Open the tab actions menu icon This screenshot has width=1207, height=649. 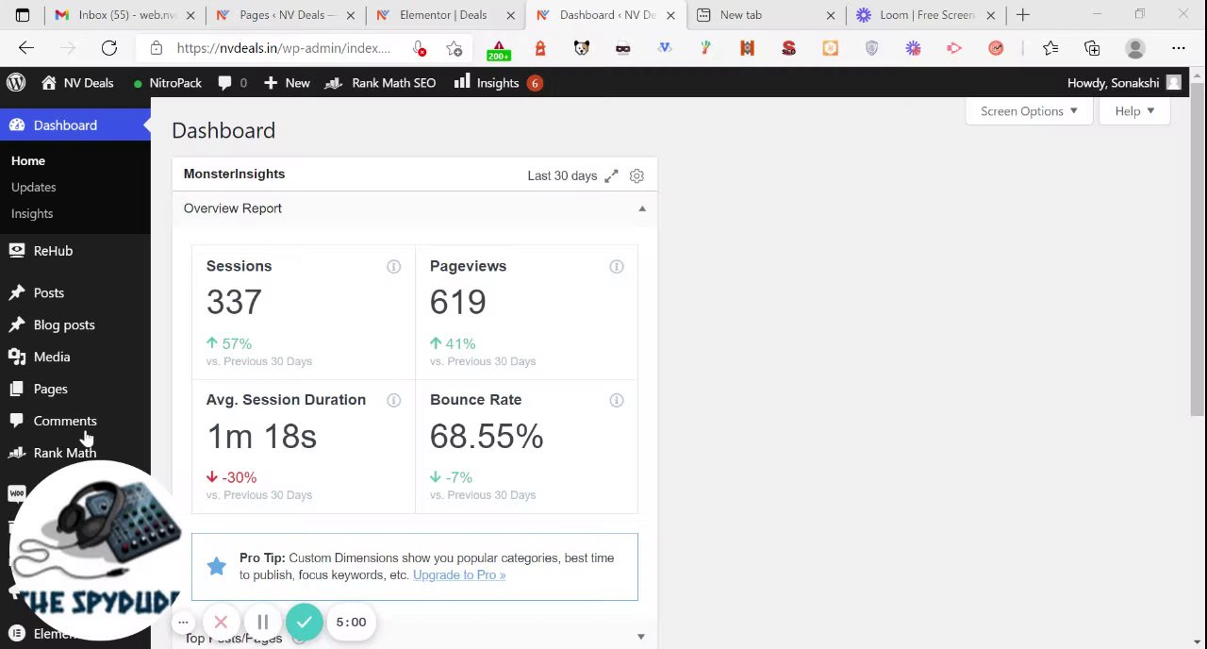pos(23,15)
